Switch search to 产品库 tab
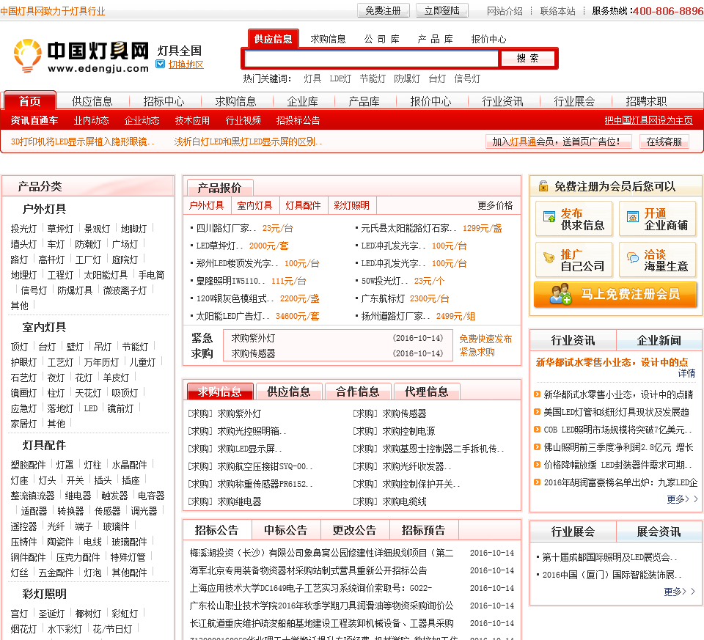 (435, 39)
